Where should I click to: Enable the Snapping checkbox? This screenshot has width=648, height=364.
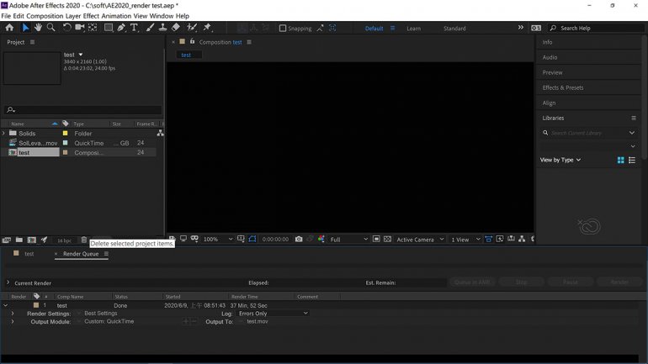click(283, 29)
